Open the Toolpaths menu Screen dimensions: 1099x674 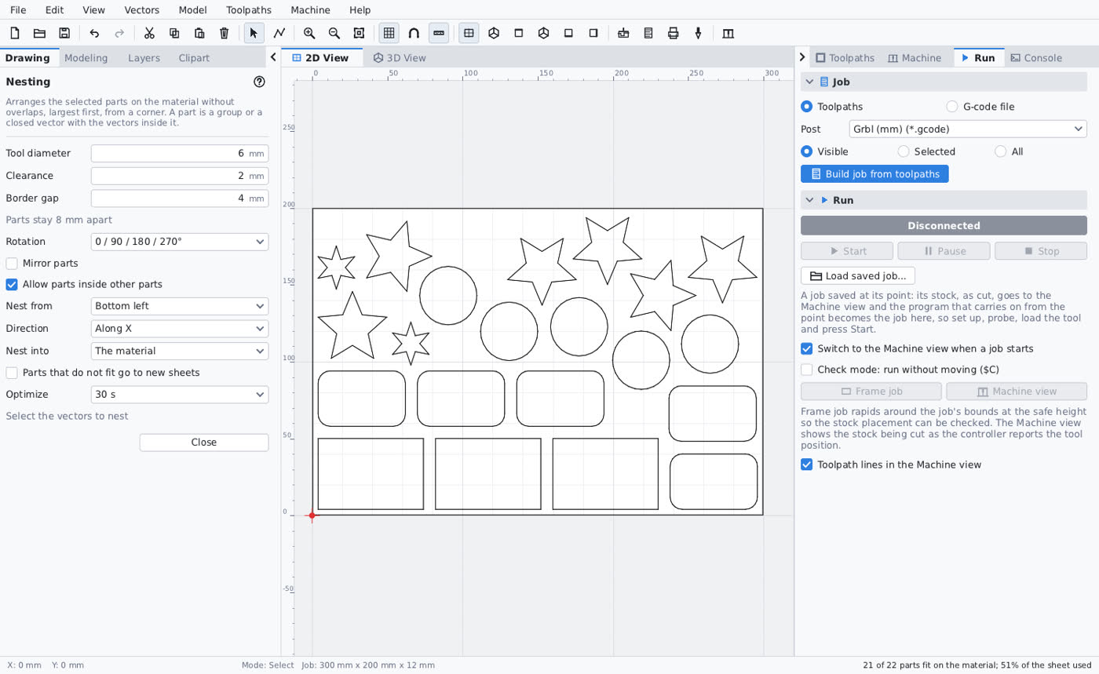(x=248, y=10)
